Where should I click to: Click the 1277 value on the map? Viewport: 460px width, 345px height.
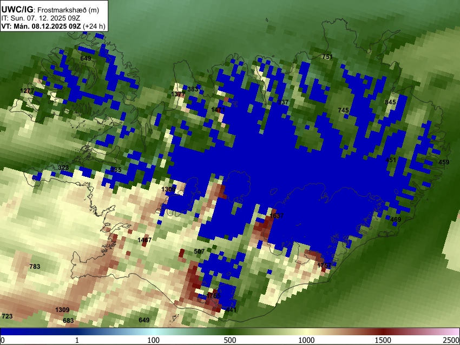pyautogui.click(x=27, y=90)
